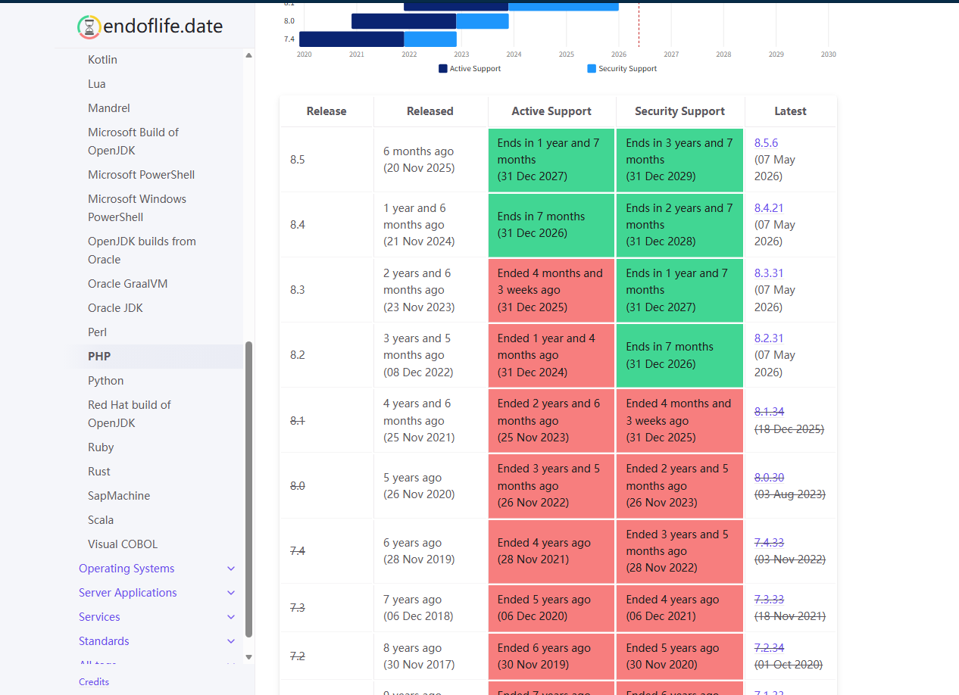This screenshot has width=959, height=695.
Task: Click the Active Support column header
Action: (x=551, y=111)
